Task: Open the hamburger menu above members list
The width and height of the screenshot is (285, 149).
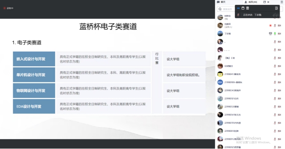Action: point(282,2)
